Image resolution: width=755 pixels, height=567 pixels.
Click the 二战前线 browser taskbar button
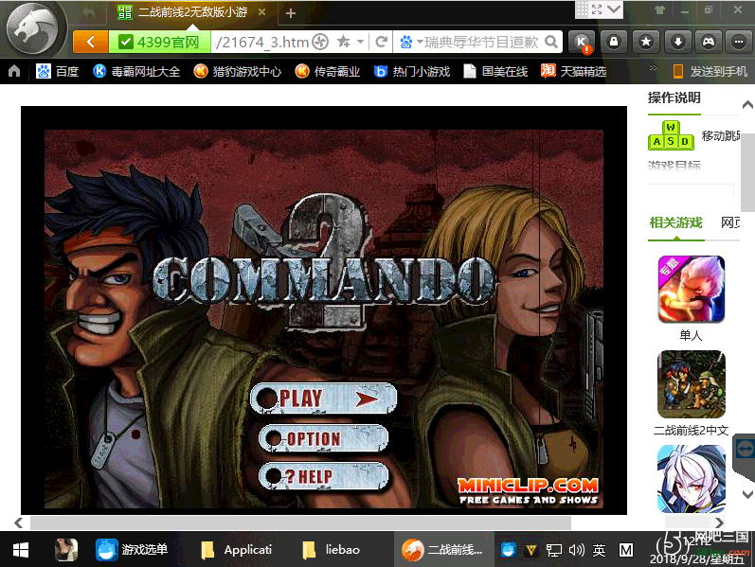click(x=443, y=550)
